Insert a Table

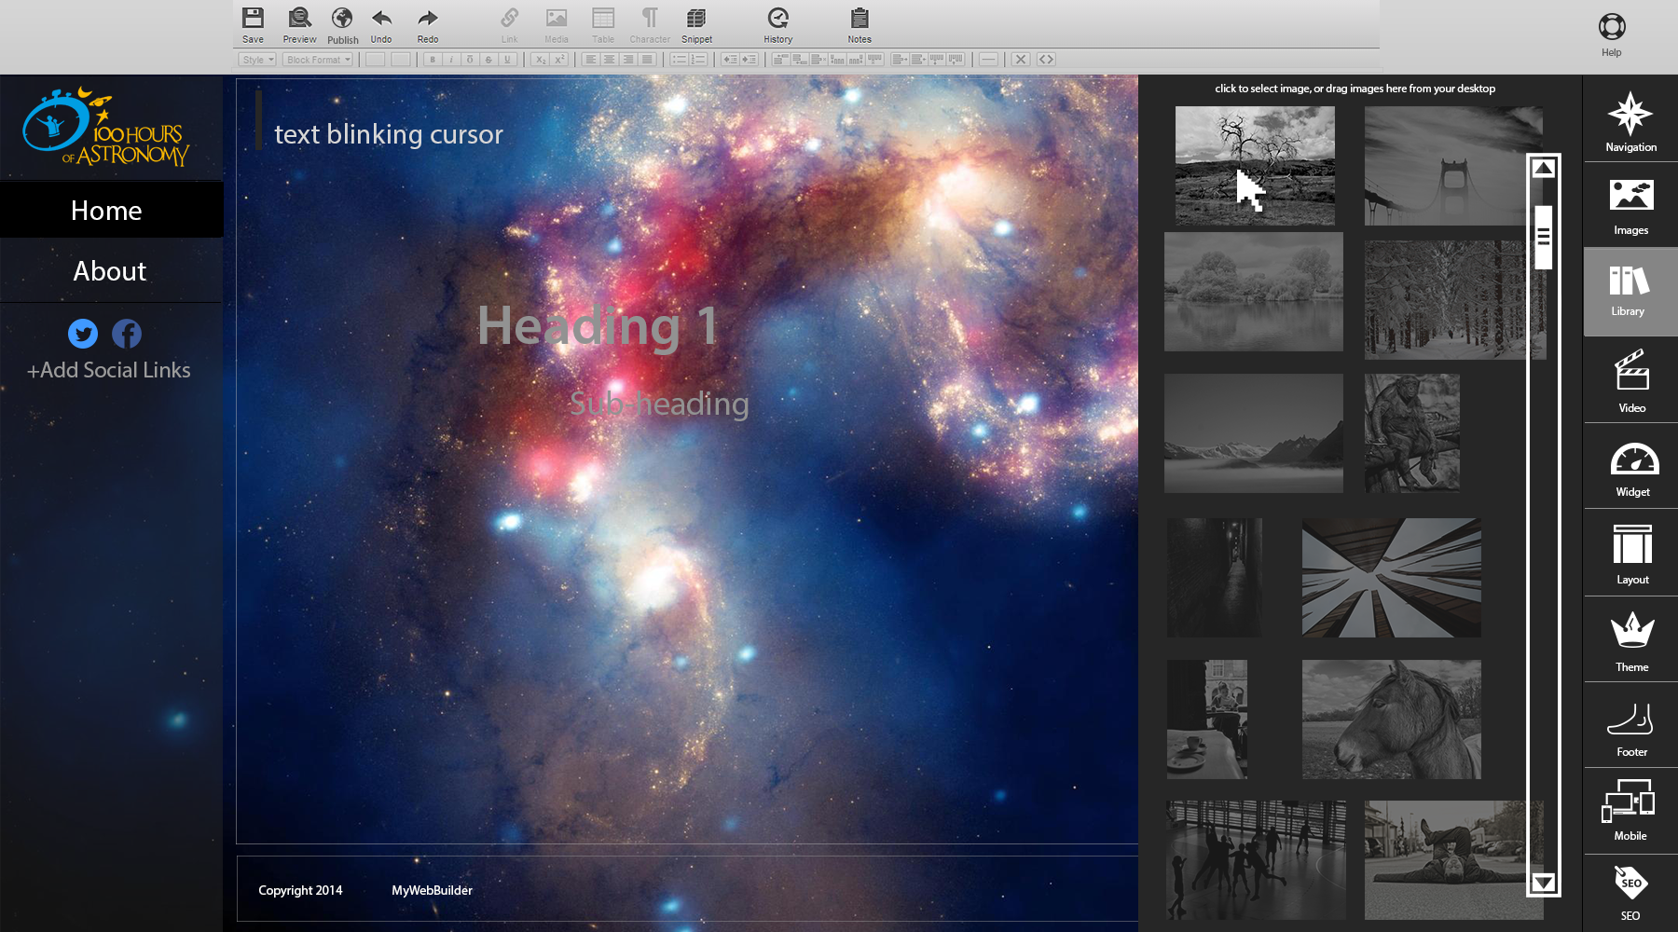[603, 25]
